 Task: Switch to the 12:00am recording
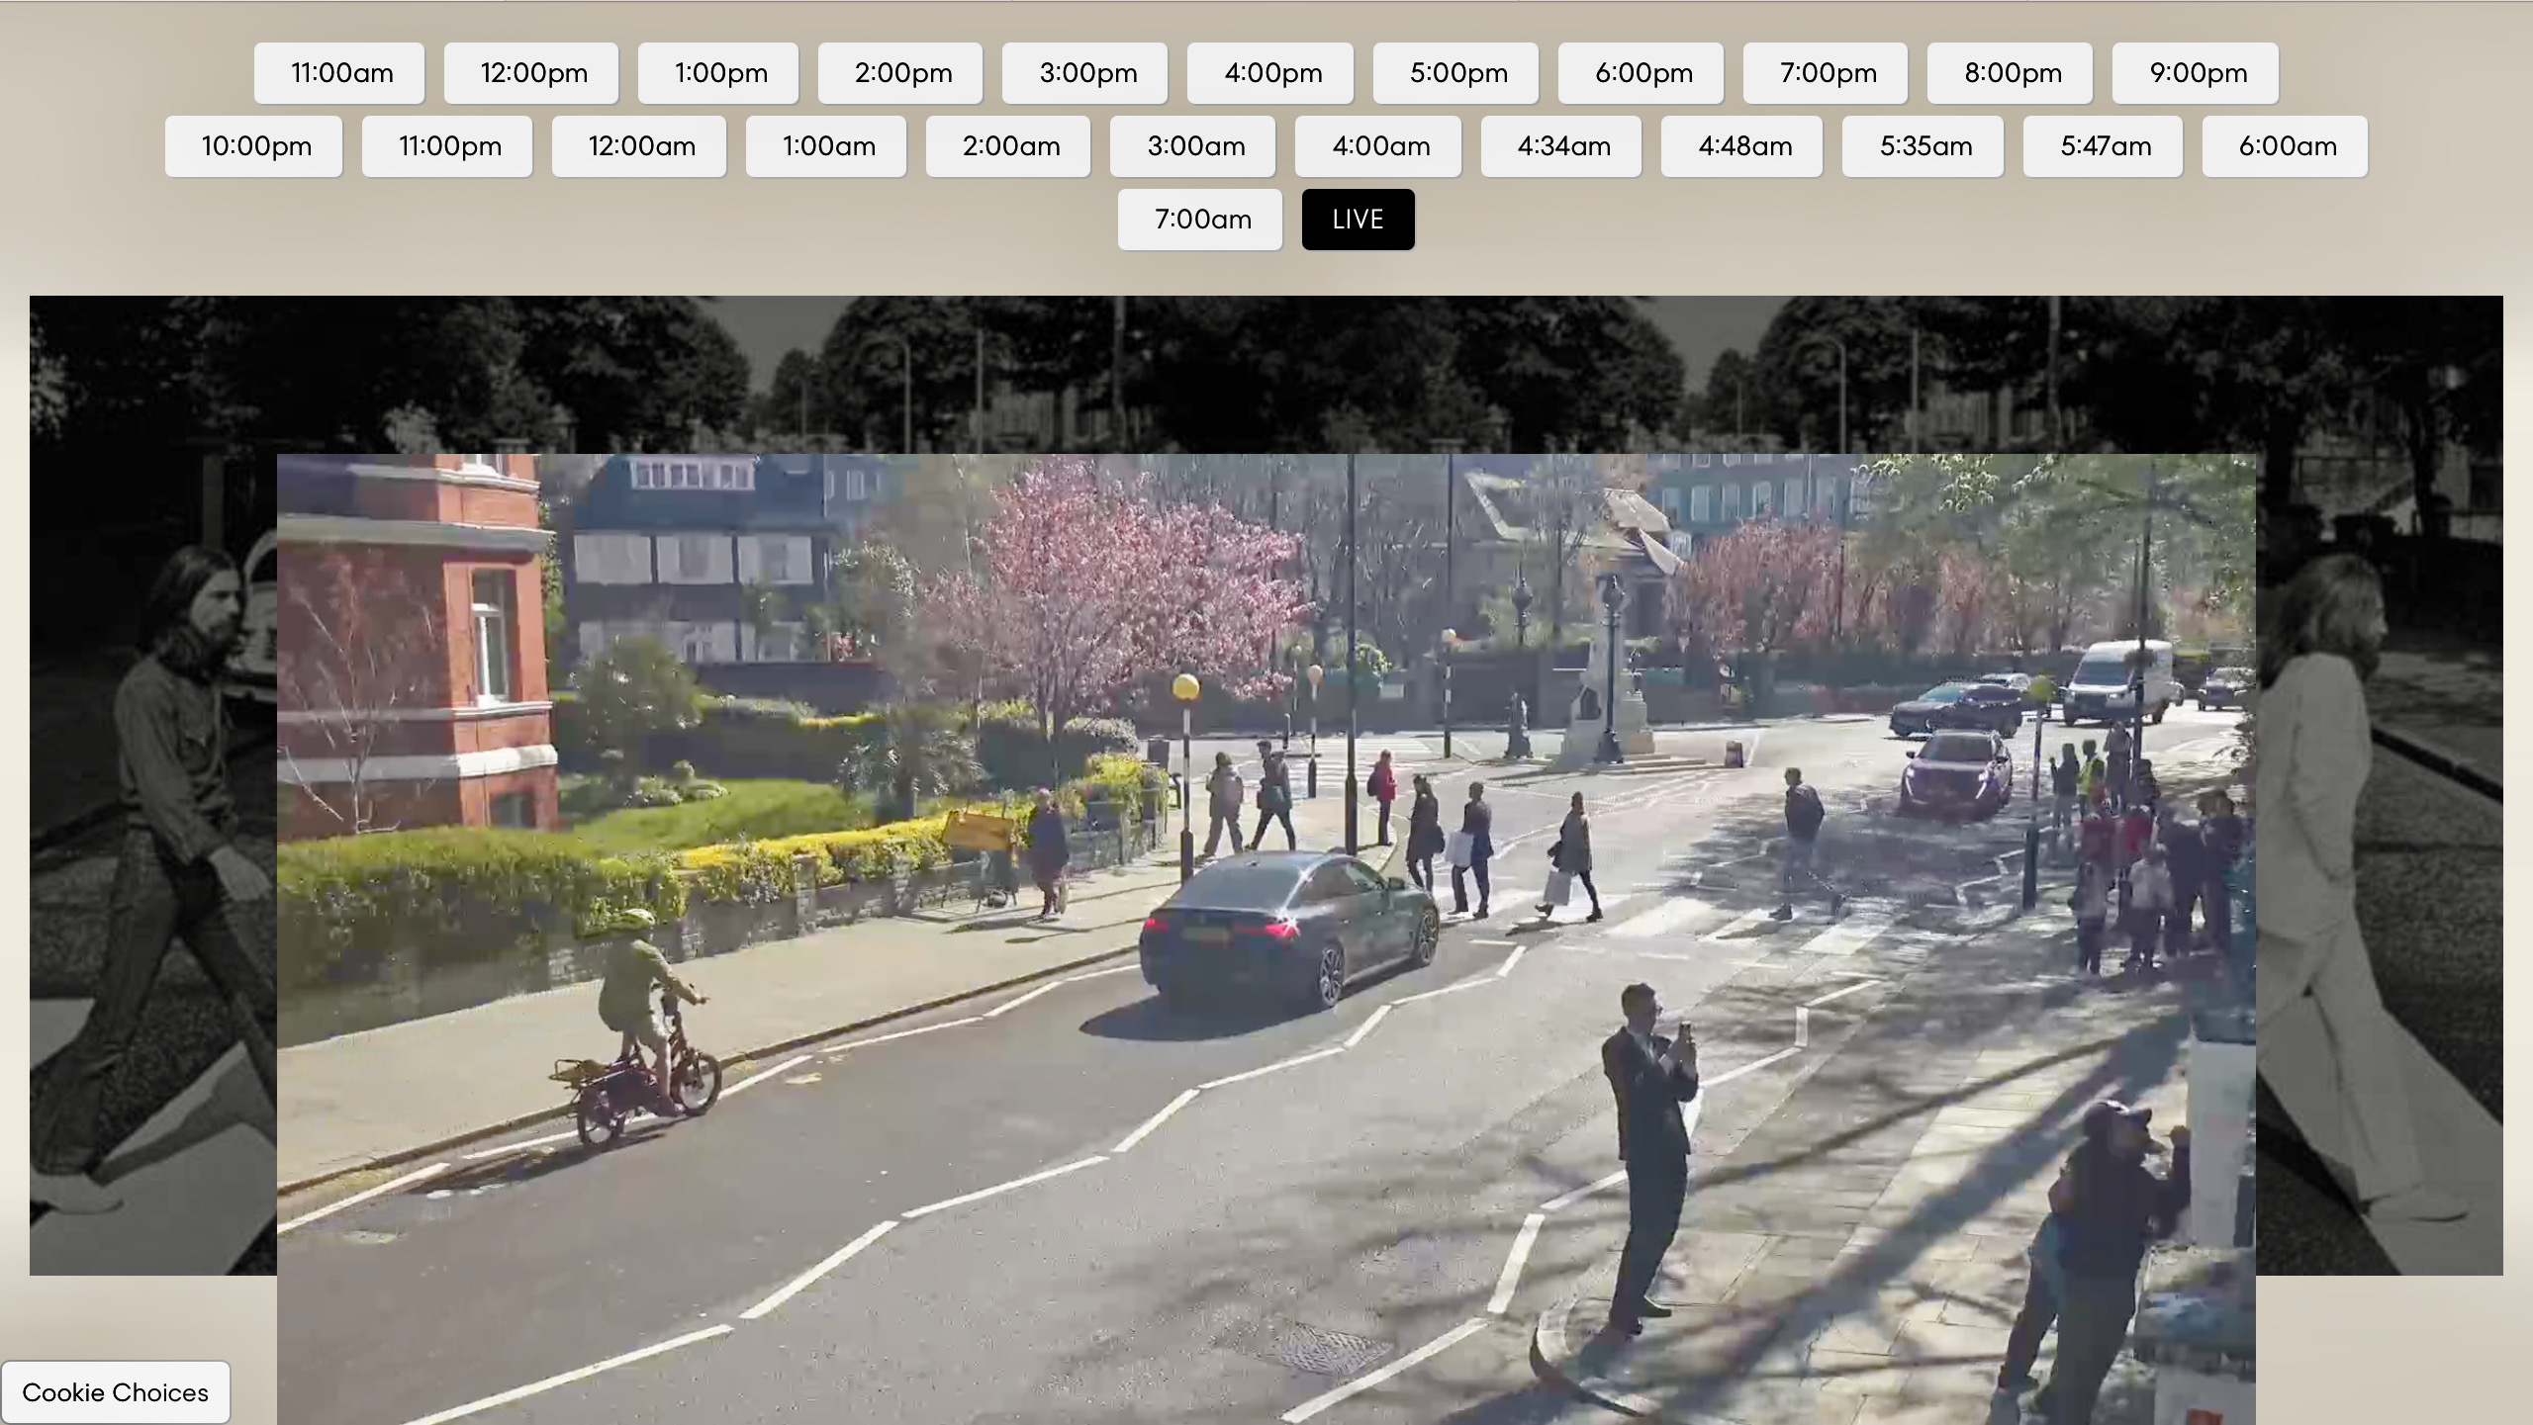coord(639,146)
